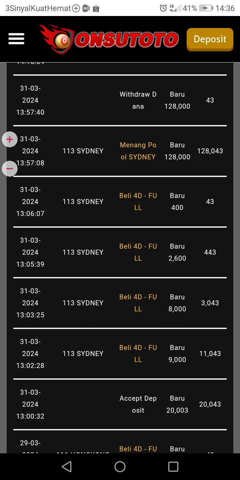Tap the Android recent apps square

click(173, 466)
